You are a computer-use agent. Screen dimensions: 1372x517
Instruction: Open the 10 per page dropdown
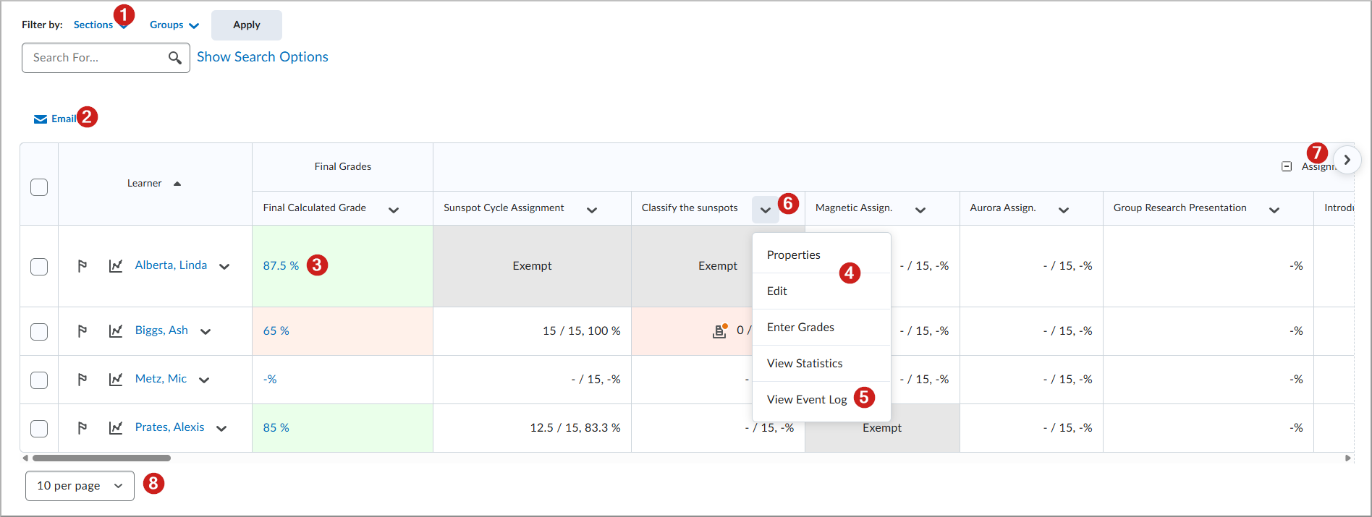click(80, 486)
